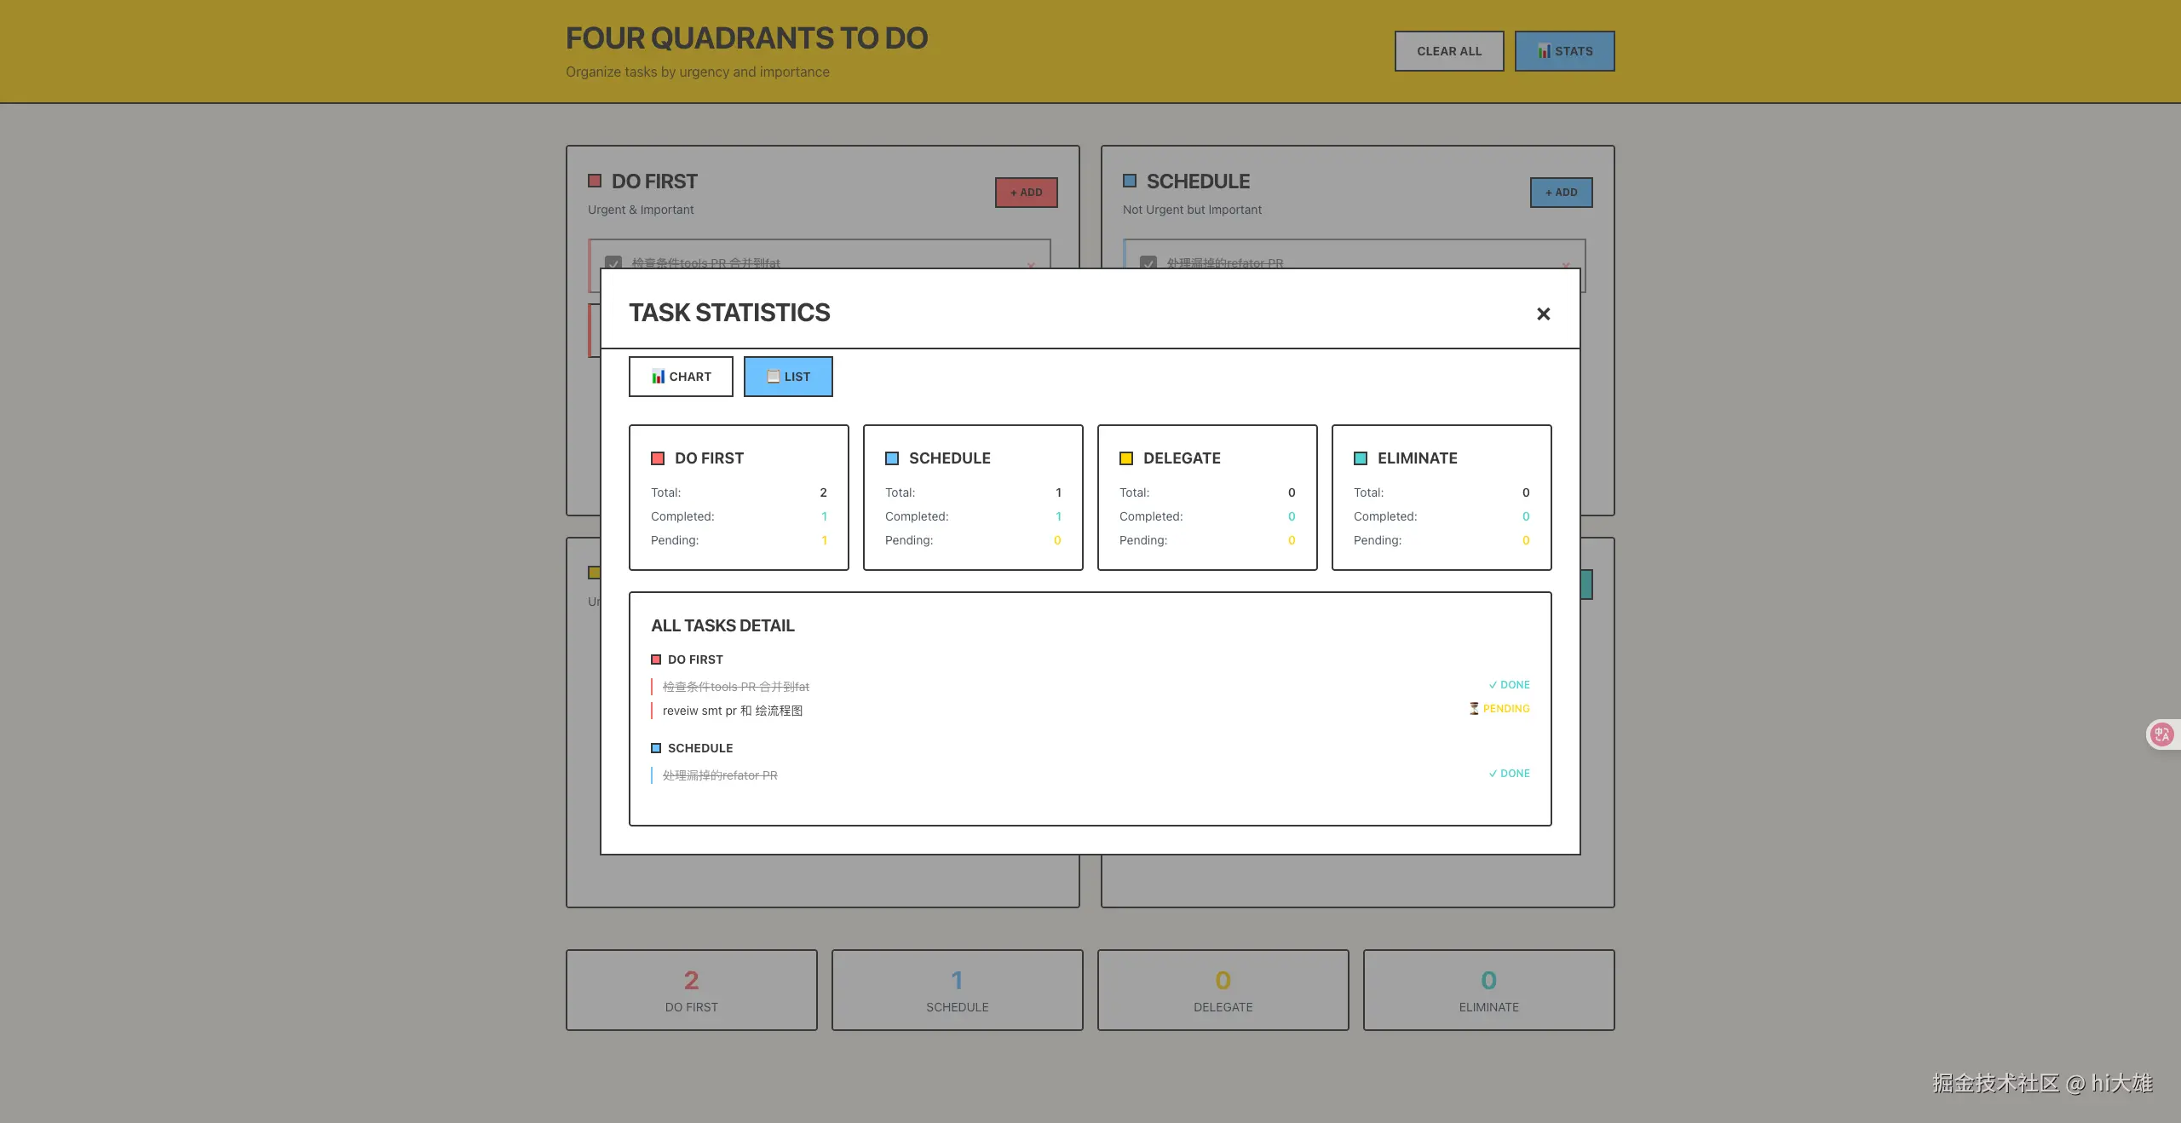2181x1123 pixels.
Task: Click the Eliminate stats card
Action: click(1441, 498)
